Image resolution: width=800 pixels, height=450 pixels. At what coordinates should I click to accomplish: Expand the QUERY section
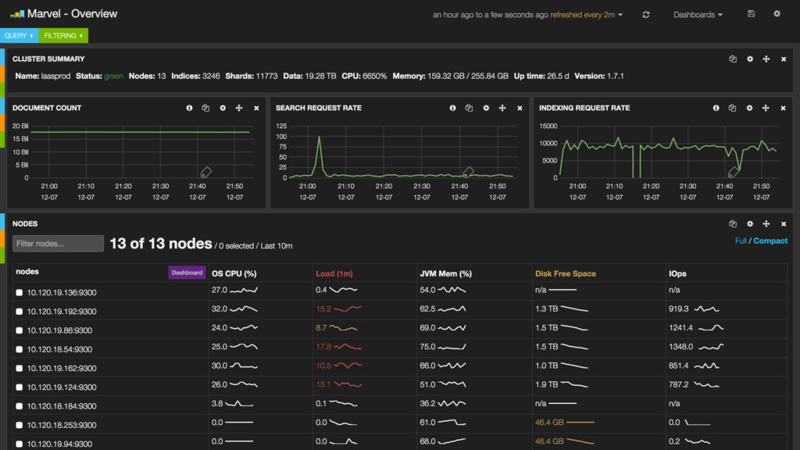pos(19,36)
